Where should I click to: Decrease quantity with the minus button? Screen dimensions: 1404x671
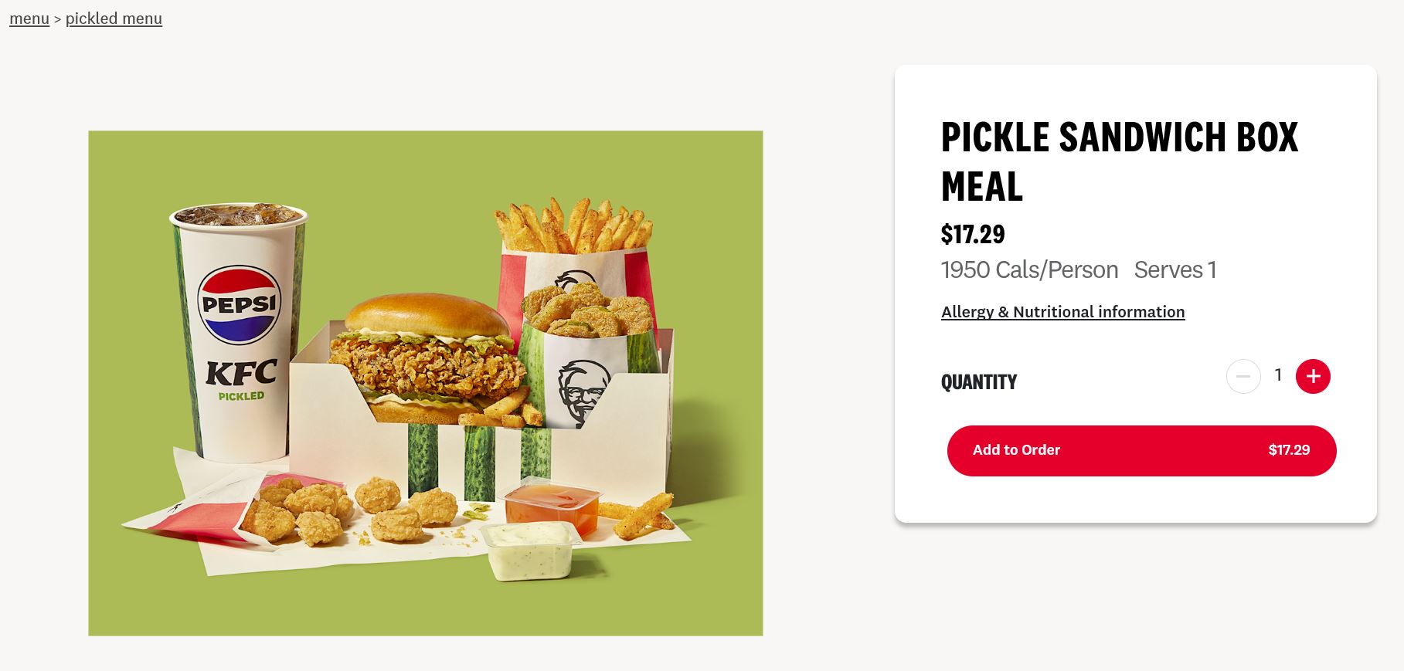(1243, 377)
